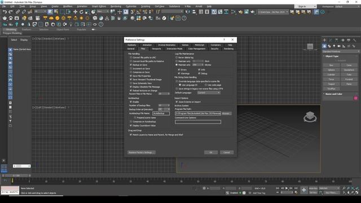Open the reference coordinate system dropdown
This screenshot has height=203, width=361.
tap(103, 11)
